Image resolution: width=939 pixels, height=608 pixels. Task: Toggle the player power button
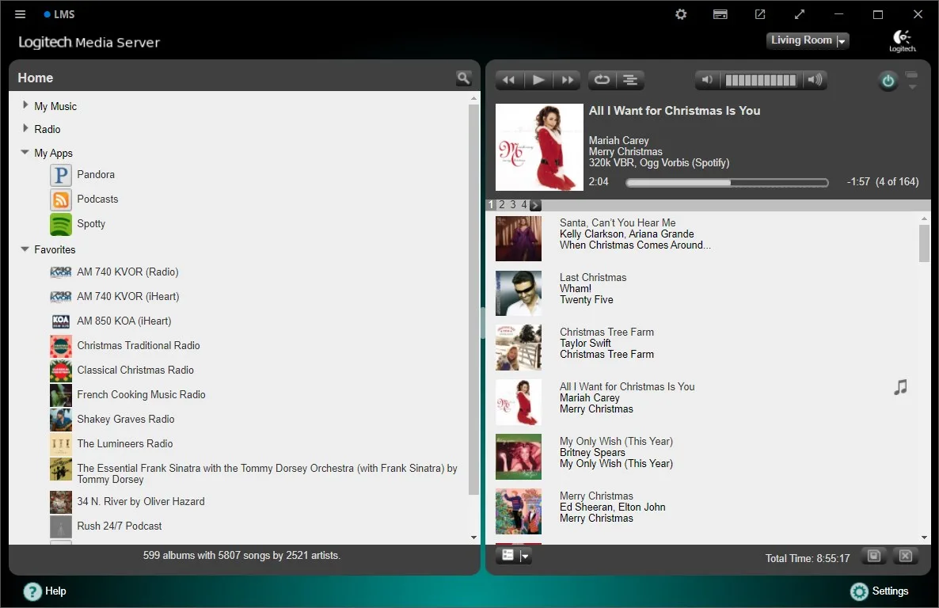click(888, 80)
